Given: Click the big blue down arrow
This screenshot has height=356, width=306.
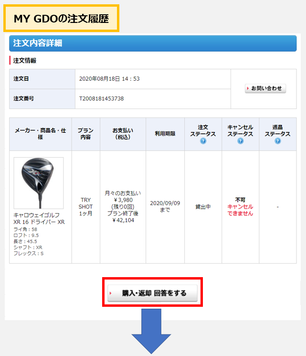Looking at the screenshot, I should point(151,331).
